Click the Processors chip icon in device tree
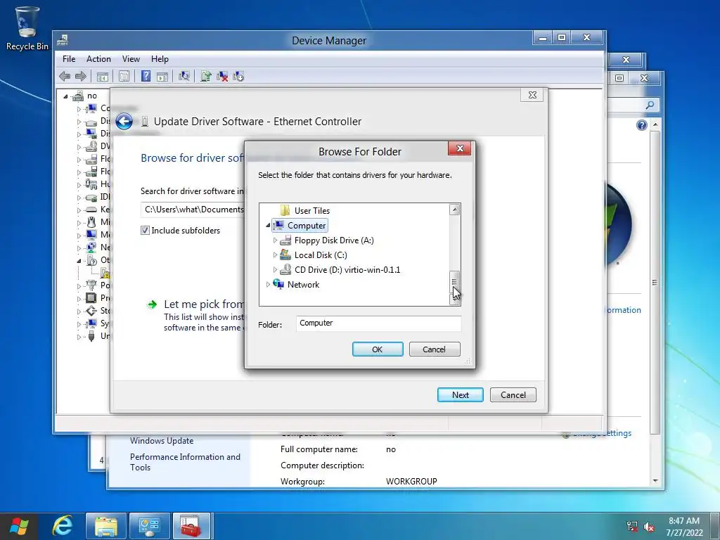The width and height of the screenshot is (720, 540). click(x=91, y=297)
